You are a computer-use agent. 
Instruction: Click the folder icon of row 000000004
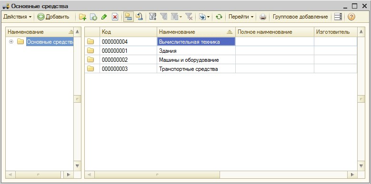[x=90, y=42]
